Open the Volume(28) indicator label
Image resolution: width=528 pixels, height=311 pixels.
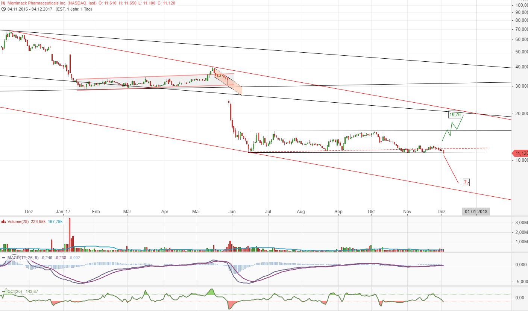click(x=17, y=221)
